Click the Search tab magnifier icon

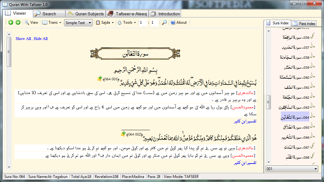tap(38, 14)
